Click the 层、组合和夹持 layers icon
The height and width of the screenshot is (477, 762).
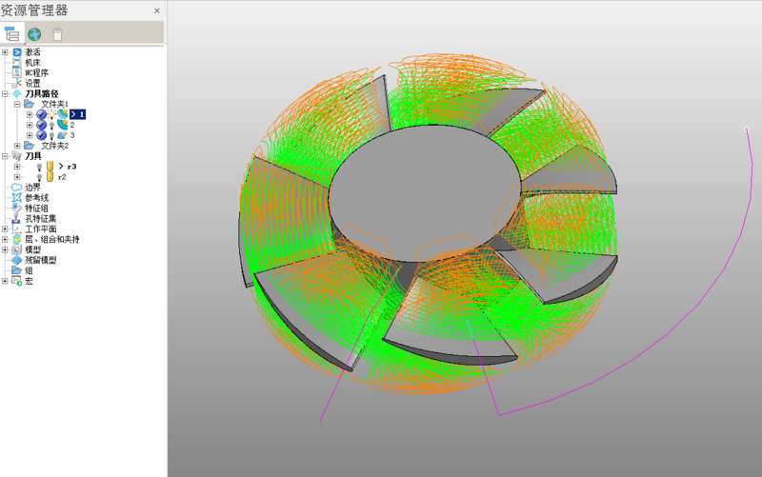point(17,240)
